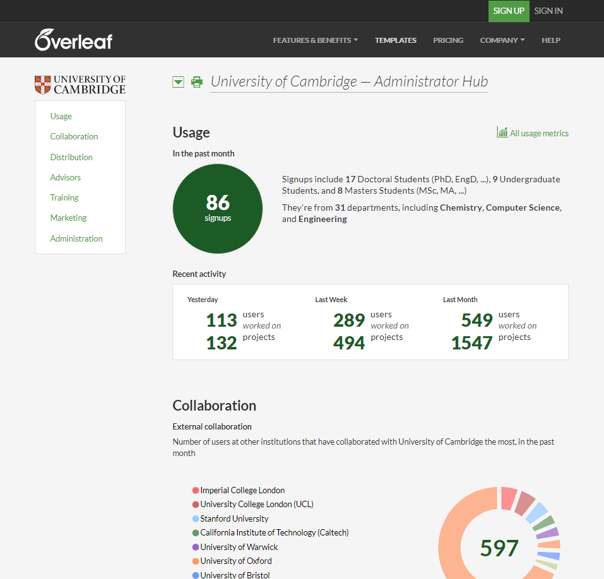Click the University of Warwick legend label

(x=239, y=547)
